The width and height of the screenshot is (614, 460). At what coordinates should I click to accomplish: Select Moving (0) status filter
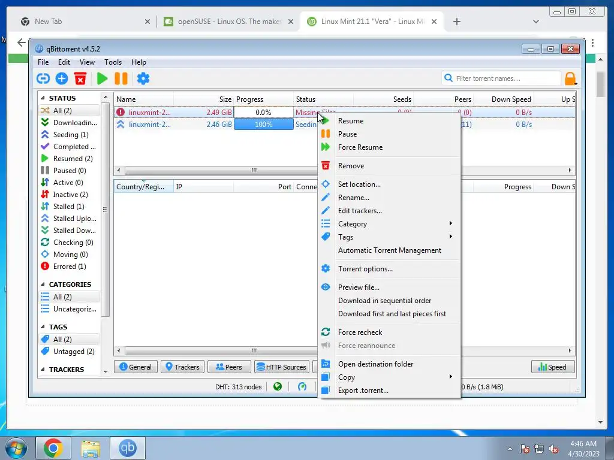[x=70, y=255]
